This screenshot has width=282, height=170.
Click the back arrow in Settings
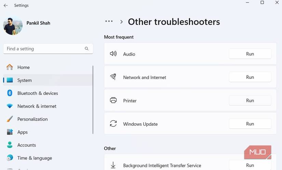[6, 5]
